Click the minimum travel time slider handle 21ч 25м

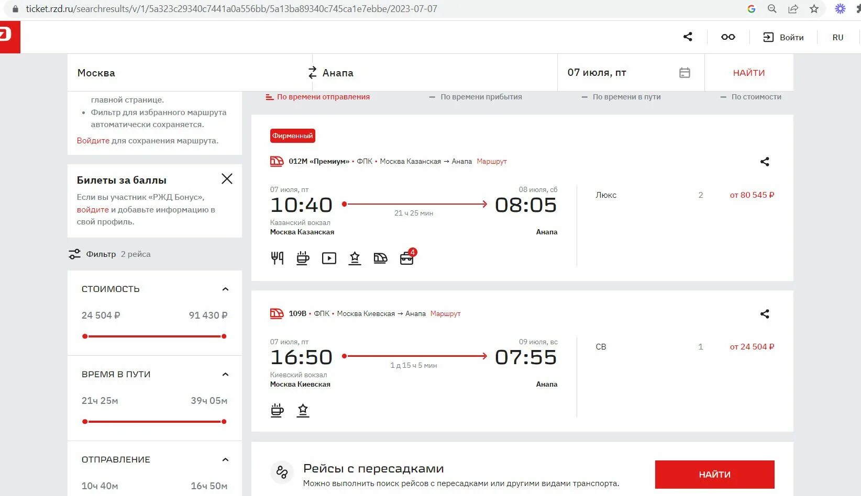(x=85, y=422)
